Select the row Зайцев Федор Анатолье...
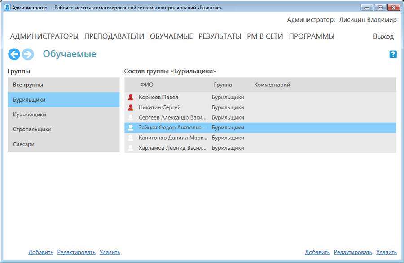The height and width of the screenshot is (263, 404). click(x=260, y=128)
